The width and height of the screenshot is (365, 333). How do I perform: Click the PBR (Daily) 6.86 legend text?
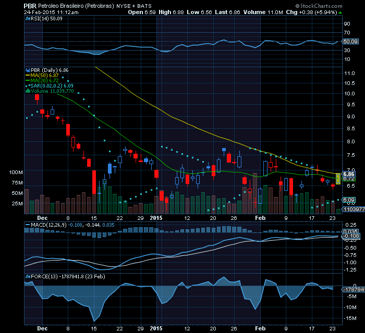point(50,70)
